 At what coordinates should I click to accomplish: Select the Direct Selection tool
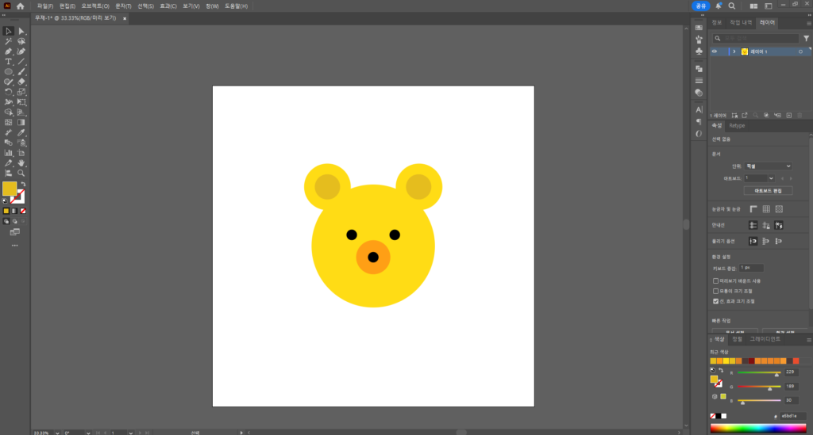pos(21,31)
